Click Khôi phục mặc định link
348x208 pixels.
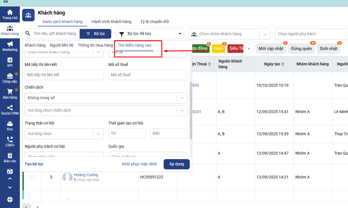(x=139, y=164)
